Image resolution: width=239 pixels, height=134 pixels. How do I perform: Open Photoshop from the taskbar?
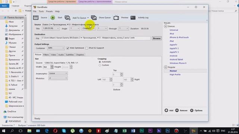(168, 131)
